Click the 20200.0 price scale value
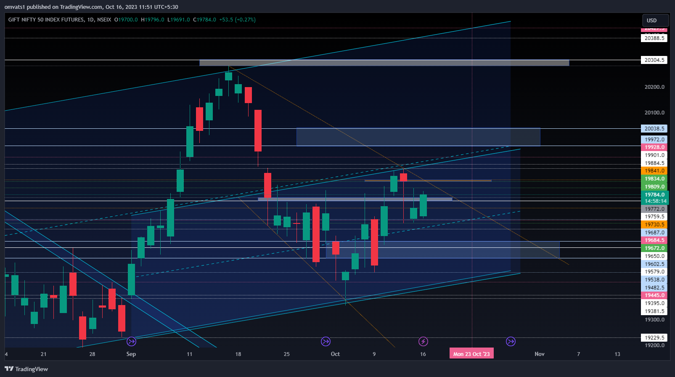This screenshot has width=675, height=377. [x=654, y=87]
